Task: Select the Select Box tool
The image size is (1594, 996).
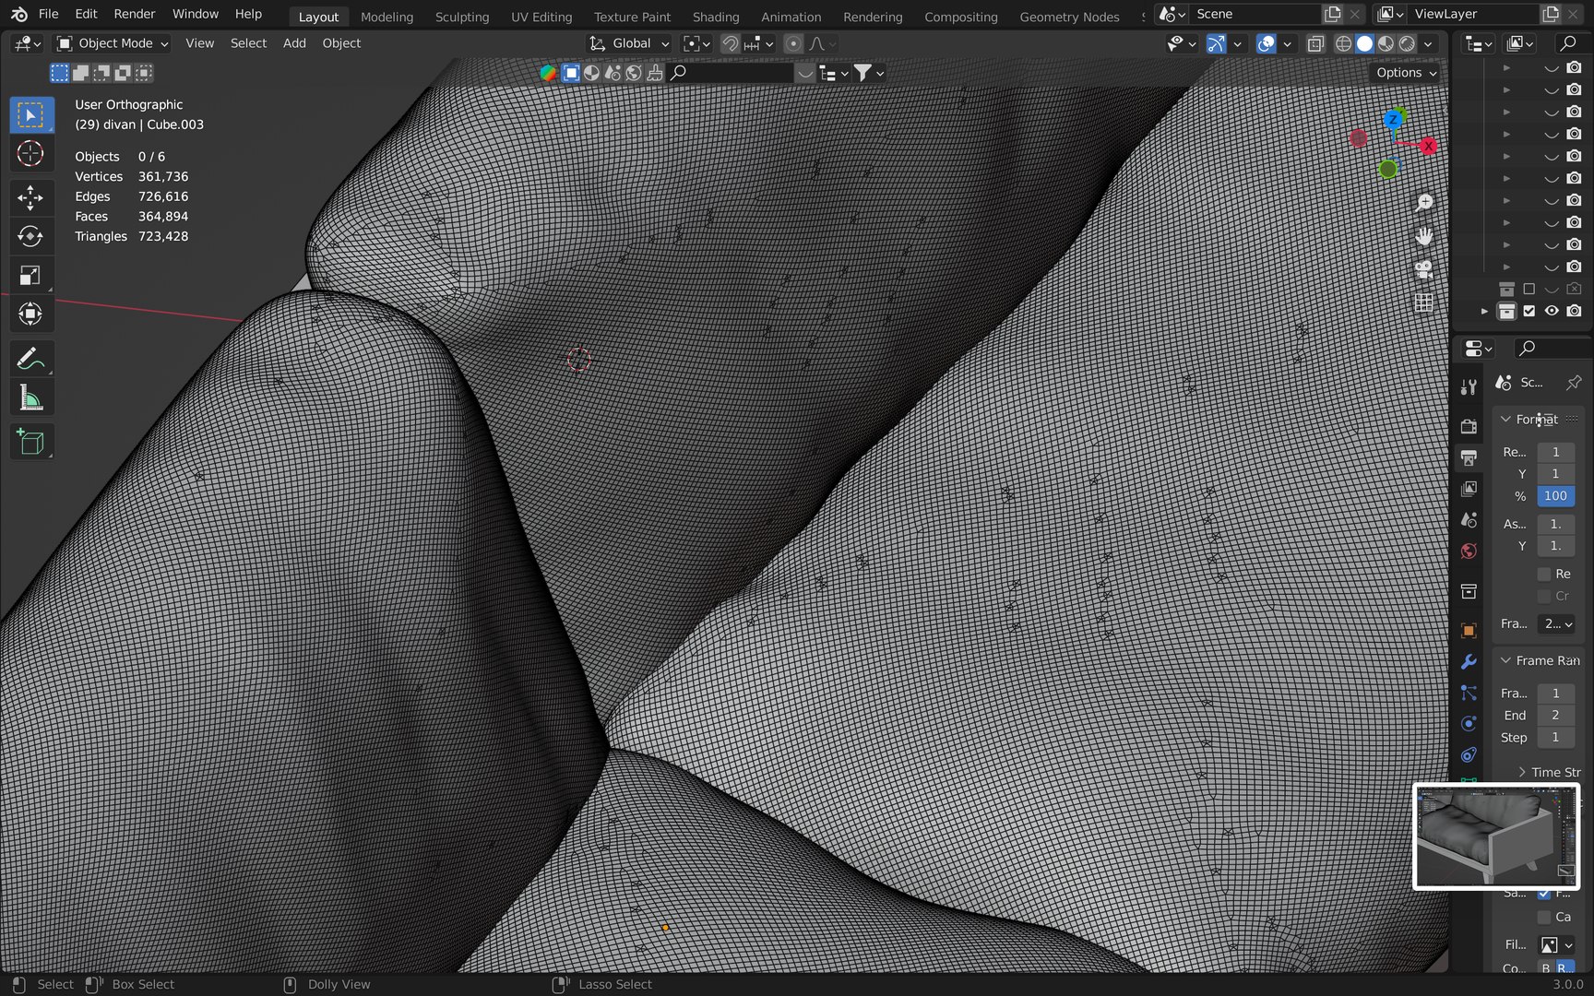Action: pos(30,115)
